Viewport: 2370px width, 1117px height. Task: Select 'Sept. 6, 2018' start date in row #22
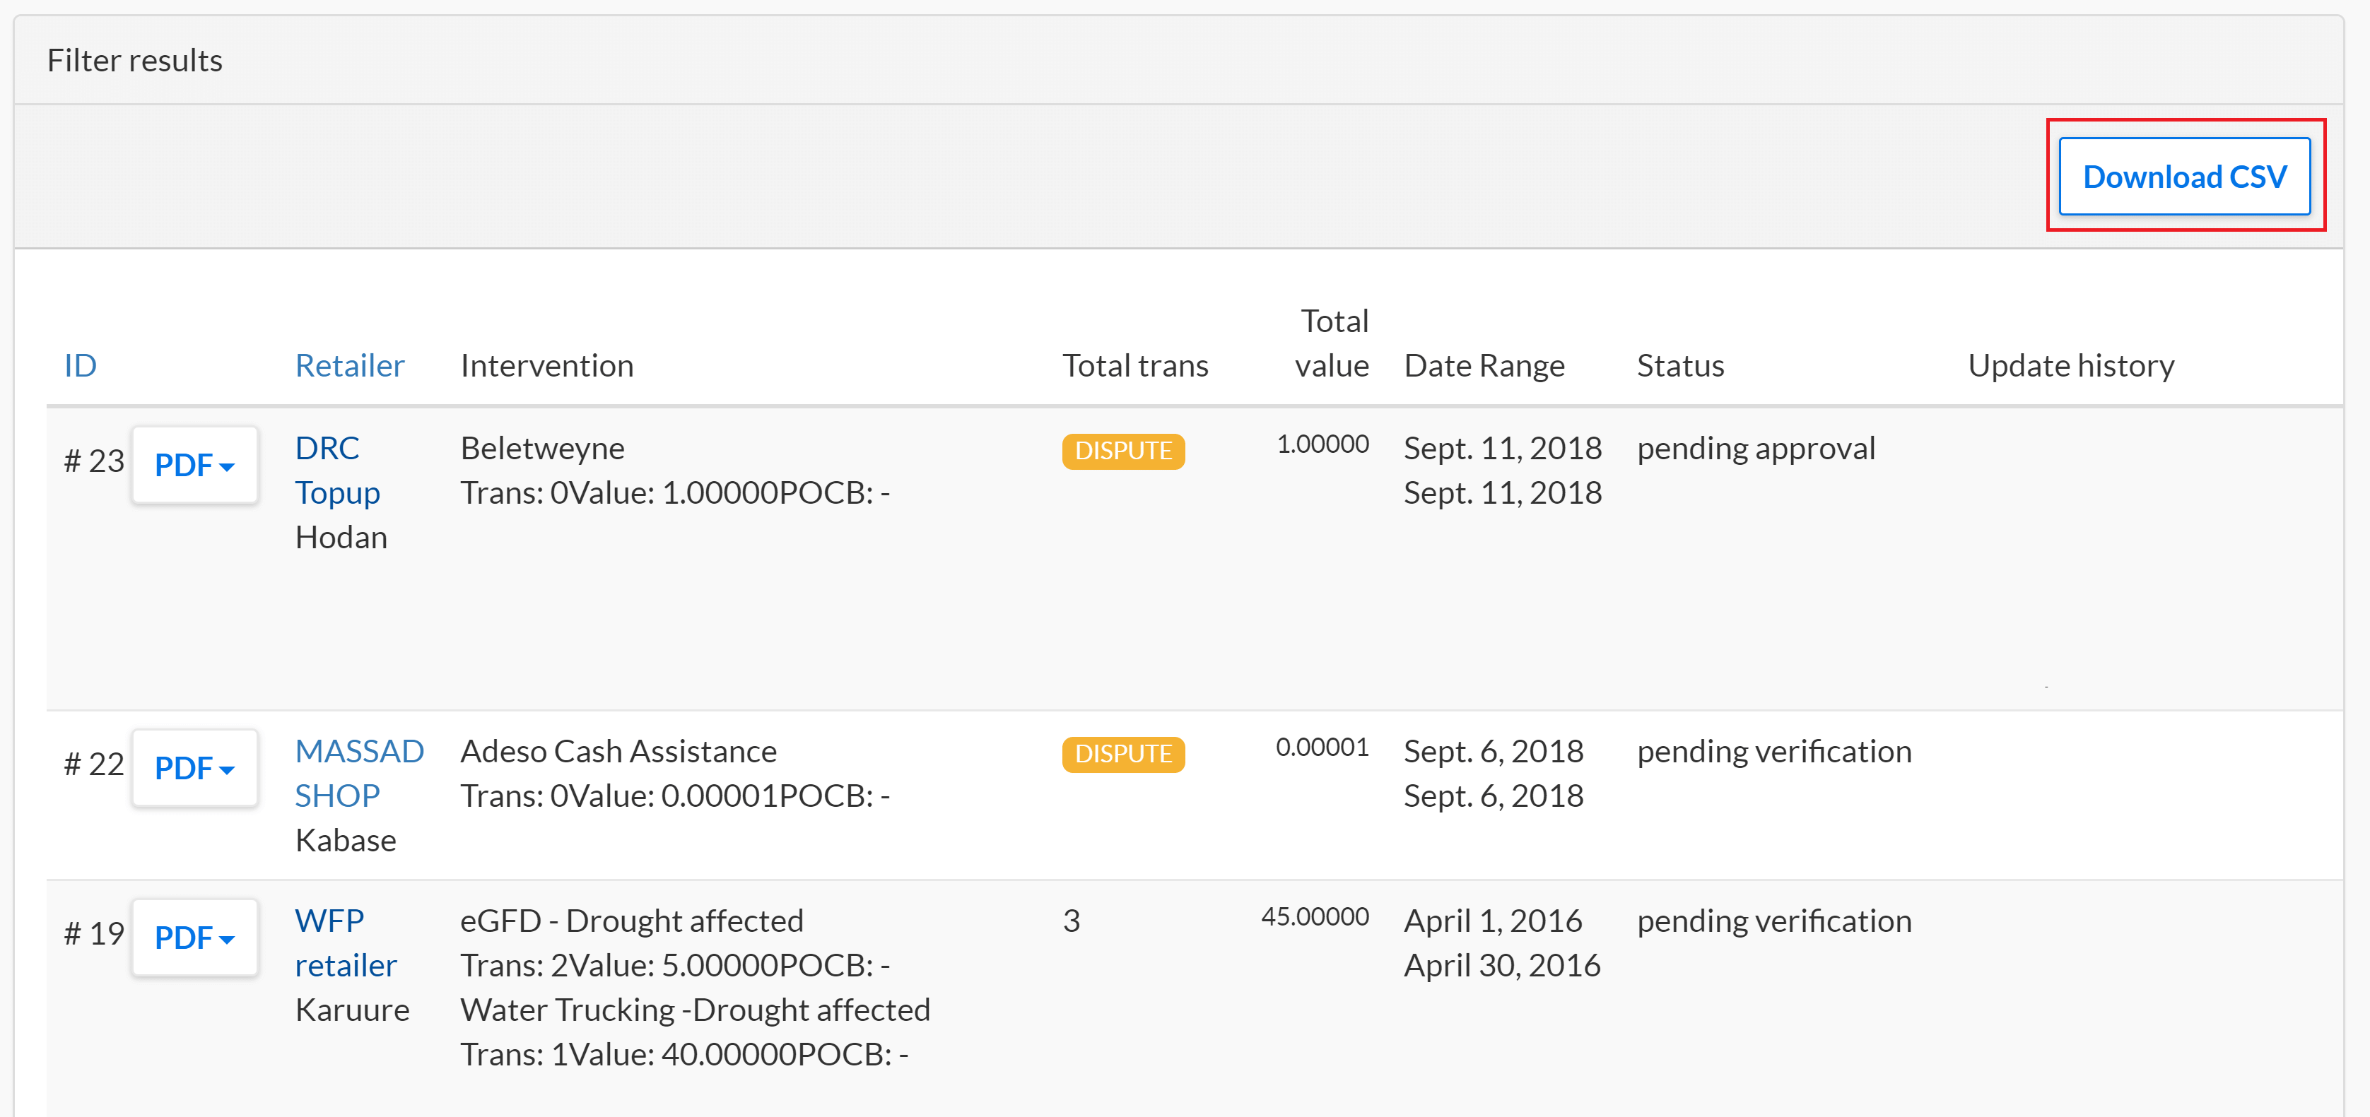(1494, 751)
